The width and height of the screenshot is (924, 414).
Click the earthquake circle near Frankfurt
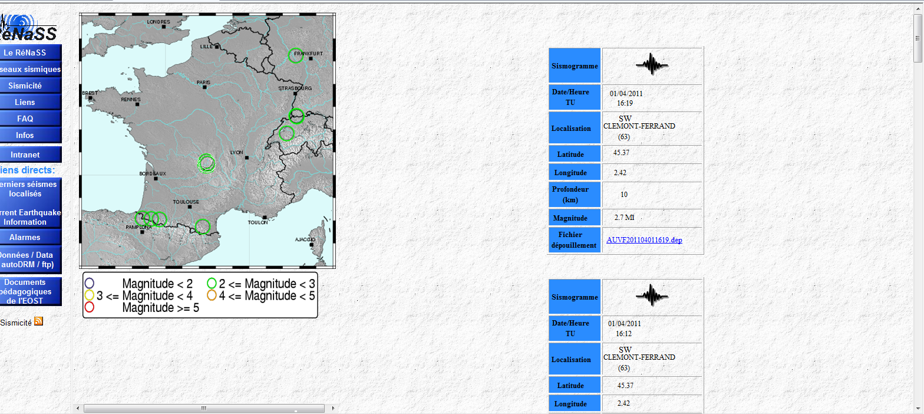point(296,55)
